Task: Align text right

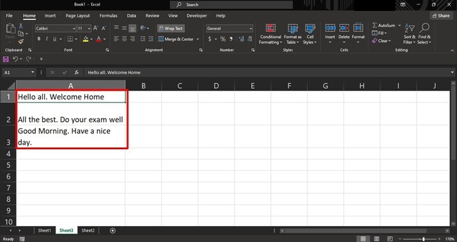Action: coord(132,39)
